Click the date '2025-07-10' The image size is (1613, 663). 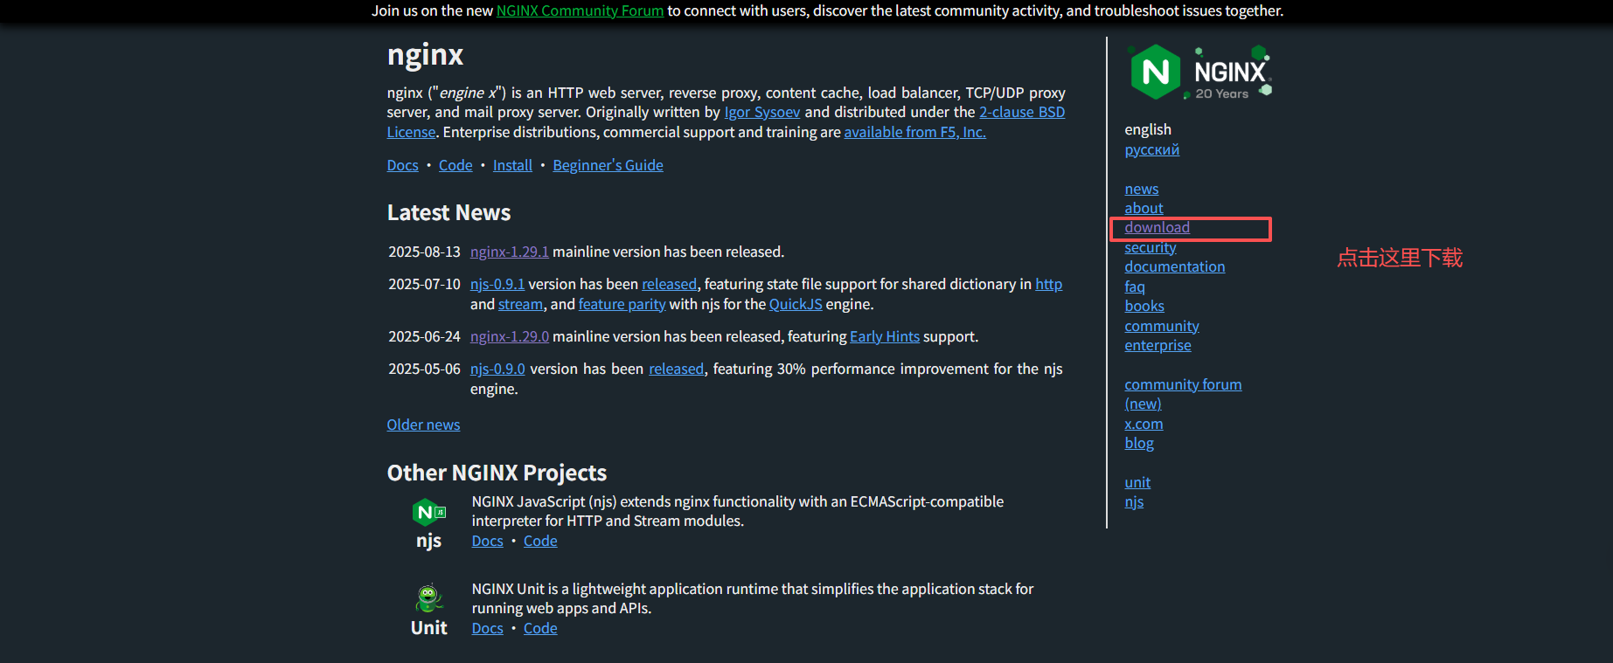424,284
